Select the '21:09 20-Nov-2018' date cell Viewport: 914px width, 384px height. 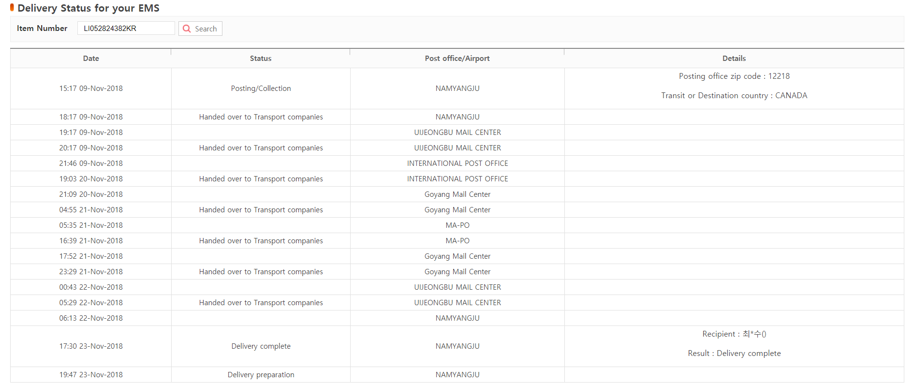tap(91, 194)
